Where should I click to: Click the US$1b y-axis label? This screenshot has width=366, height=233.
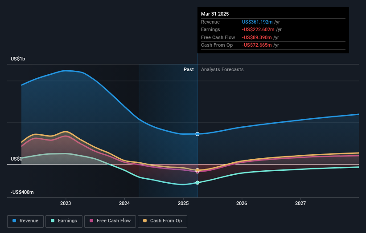[x=18, y=59]
